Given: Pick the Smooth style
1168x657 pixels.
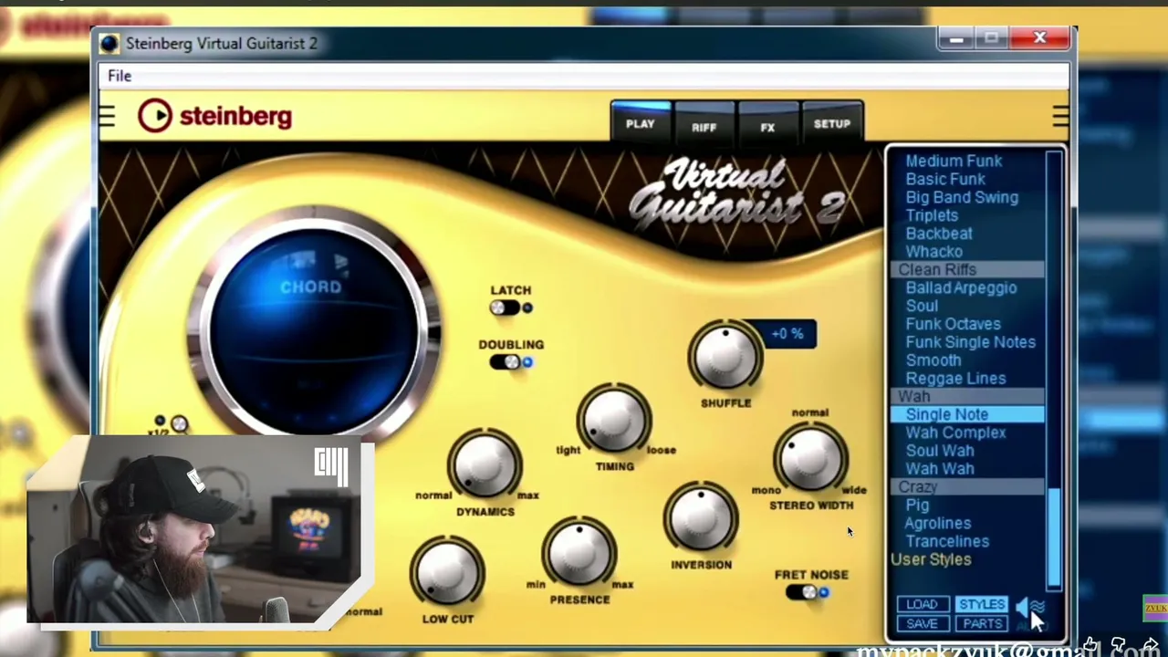Looking at the screenshot, I should tap(933, 360).
